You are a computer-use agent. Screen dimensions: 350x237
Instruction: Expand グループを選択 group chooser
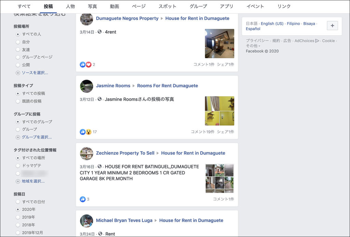tap(34, 137)
